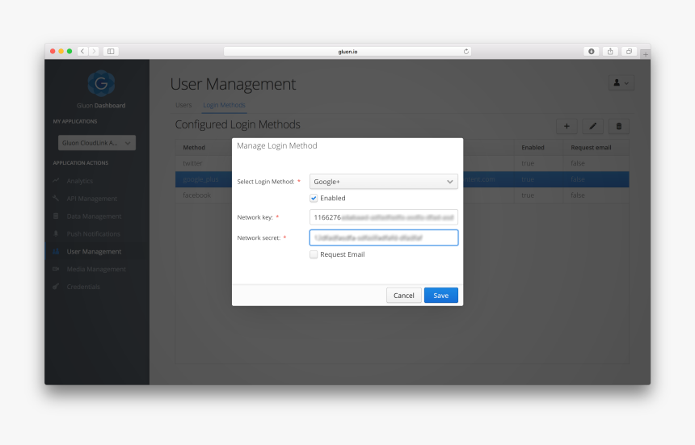This screenshot has height=445, width=695.
Task: Show all tabs overview icon
Action: pos(629,52)
